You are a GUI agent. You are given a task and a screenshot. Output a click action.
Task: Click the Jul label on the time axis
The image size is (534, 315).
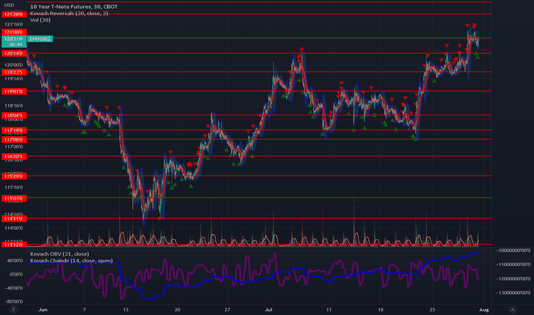[269, 309]
